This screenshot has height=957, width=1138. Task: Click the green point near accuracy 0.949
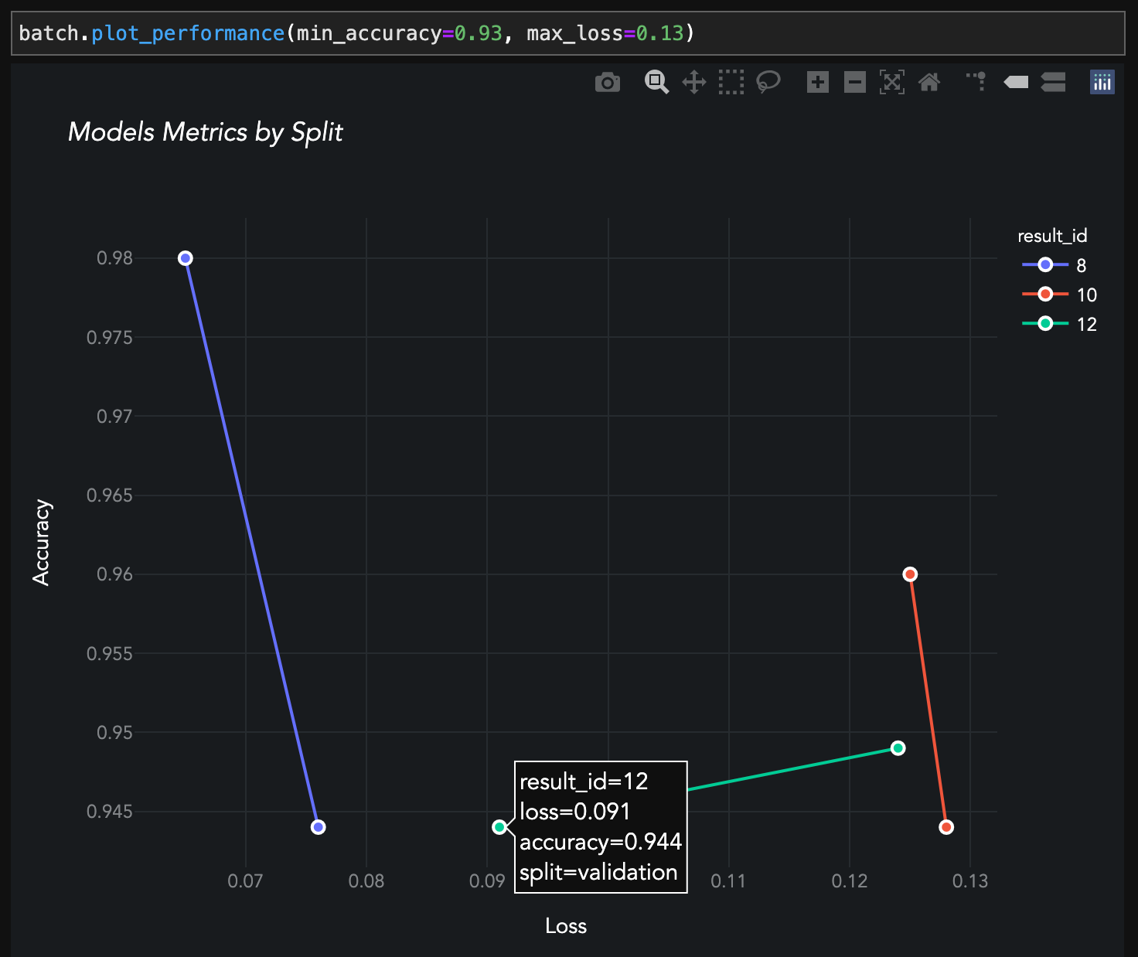tap(898, 748)
